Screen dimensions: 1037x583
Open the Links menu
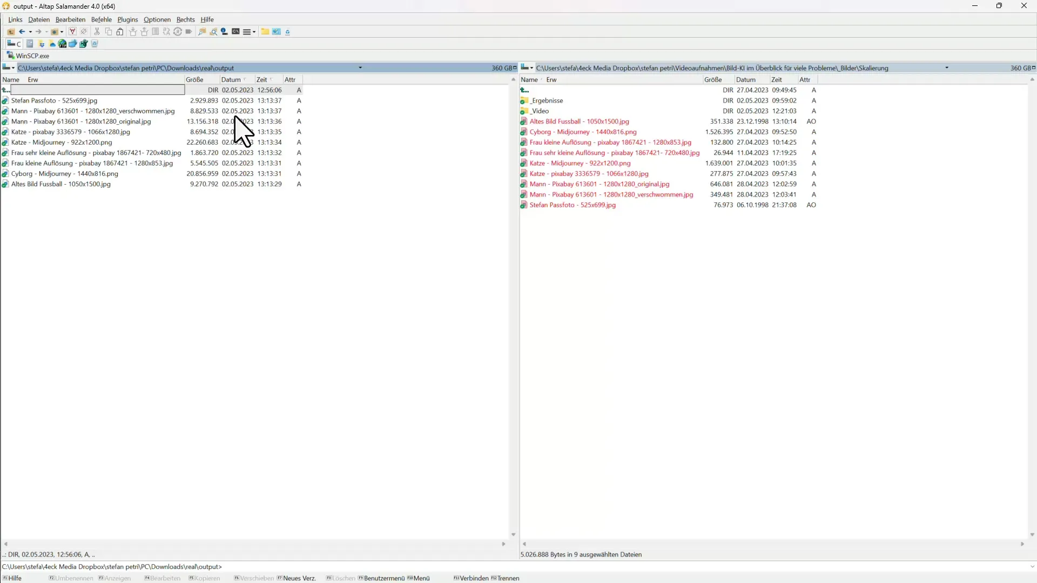tap(15, 19)
